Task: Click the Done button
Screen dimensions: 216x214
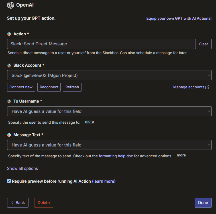Action: click(x=203, y=203)
